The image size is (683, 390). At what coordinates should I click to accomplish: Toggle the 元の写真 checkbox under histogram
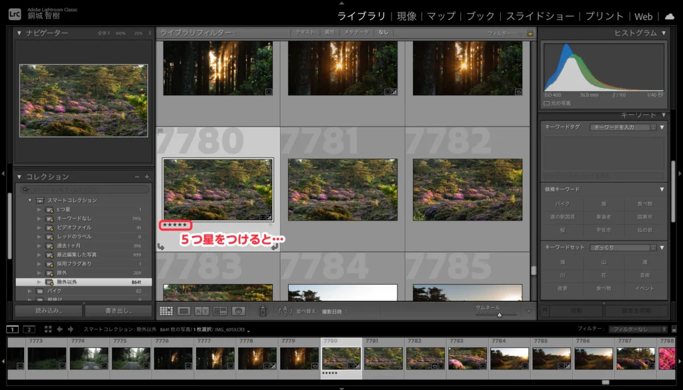pyautogui.click(x=547, y=103)
